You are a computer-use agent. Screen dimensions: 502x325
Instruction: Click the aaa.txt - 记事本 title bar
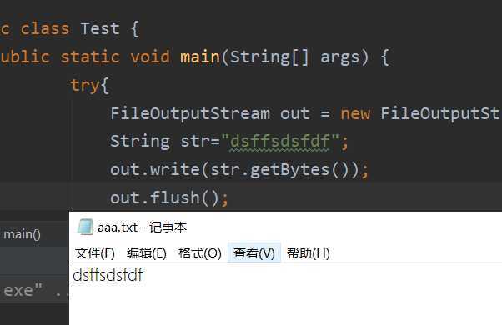pyautogui.click(x=285, y=227)
